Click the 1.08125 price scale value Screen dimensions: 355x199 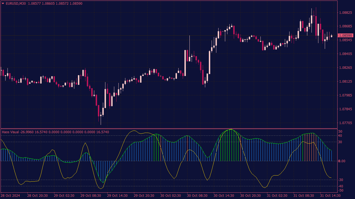(345, 82)
